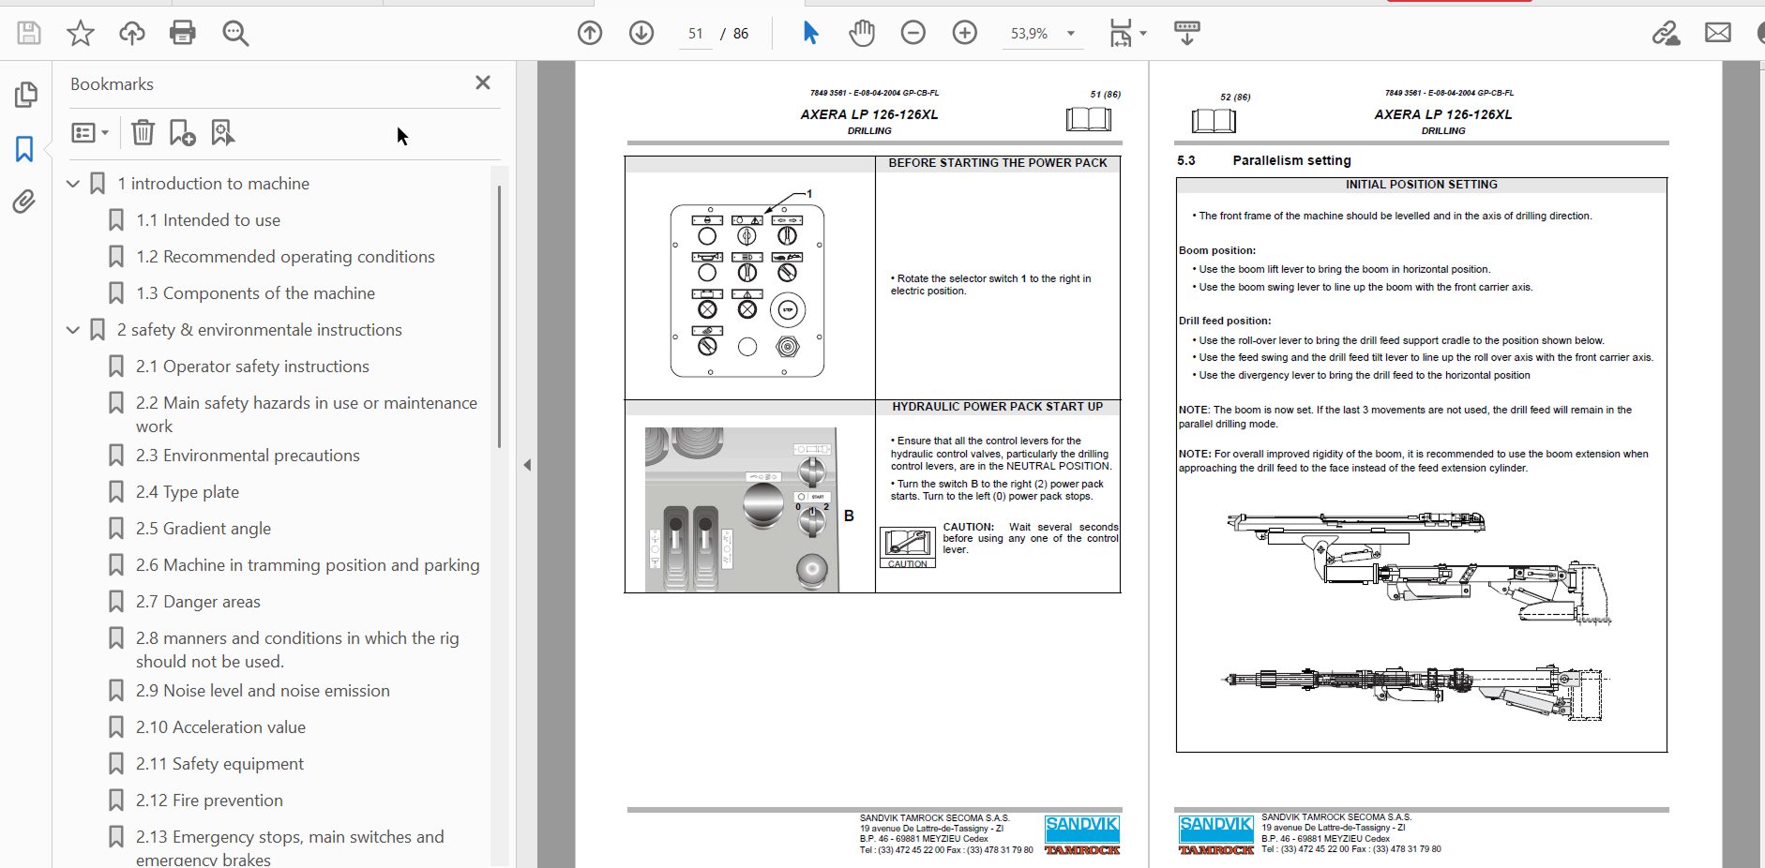Open the page fit options dropdown

click(1126, 33)
